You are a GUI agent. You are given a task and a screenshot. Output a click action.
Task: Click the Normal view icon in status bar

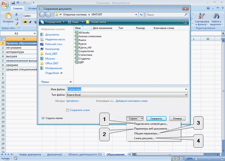point(174,158)
